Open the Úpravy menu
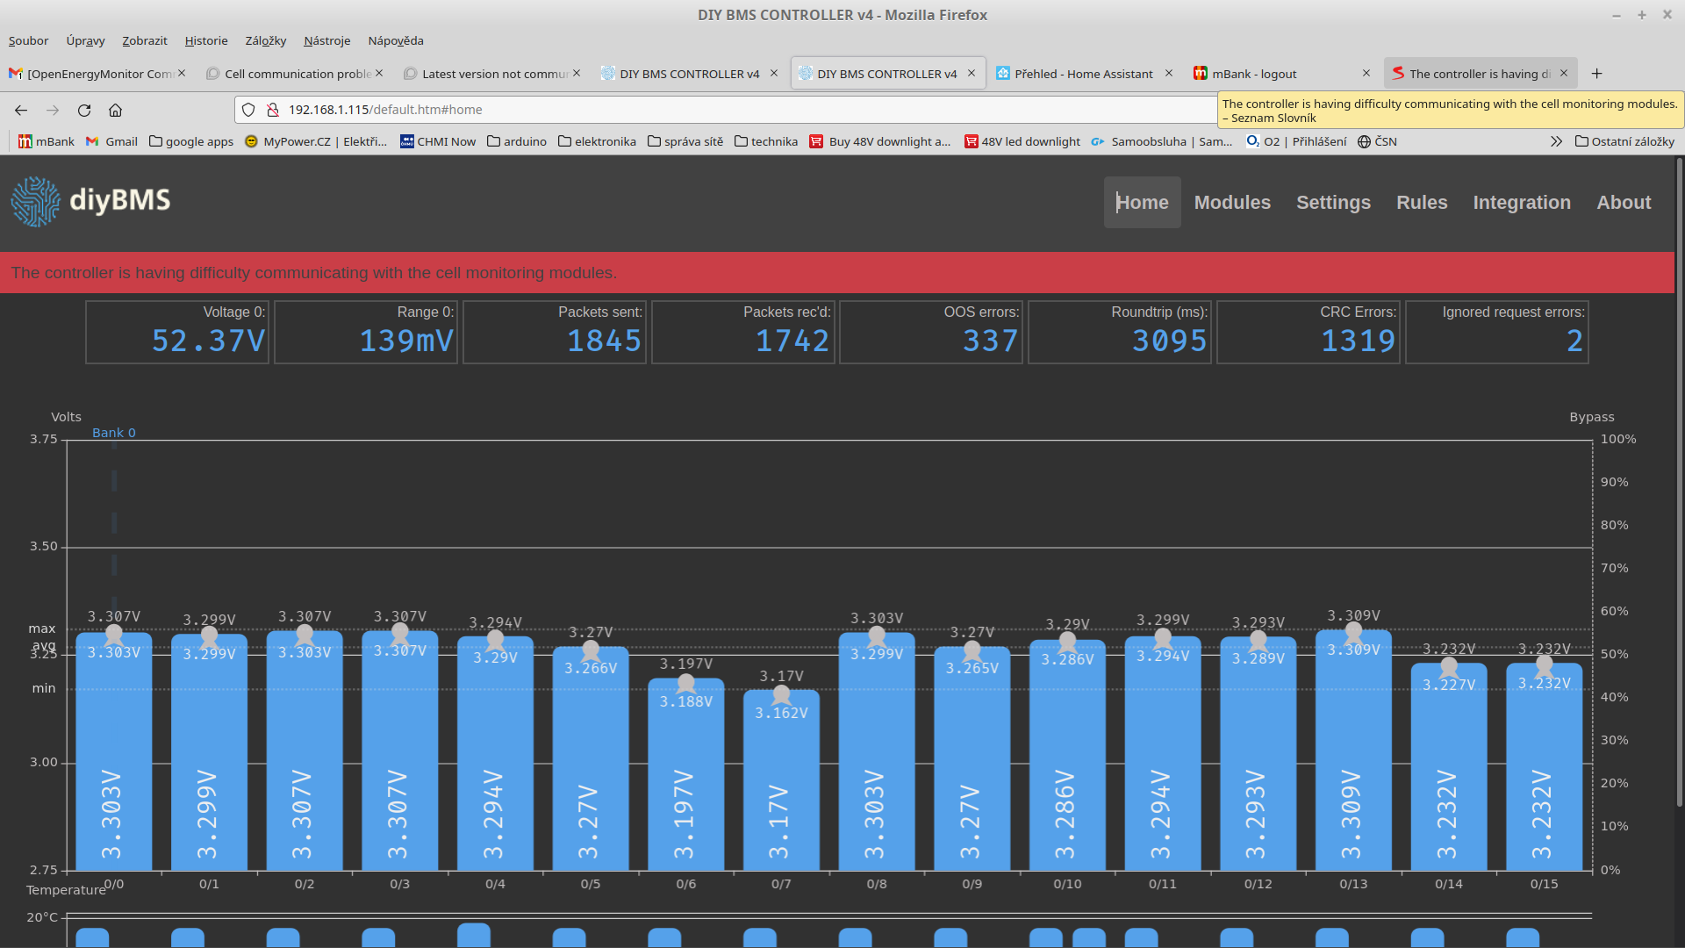Image resolution: width=1685 pixels, height=948 pixels. coord(85,40)
